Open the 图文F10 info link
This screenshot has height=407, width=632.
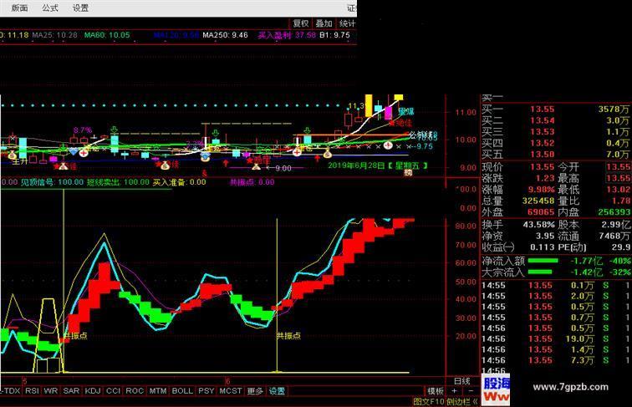click(x=429, y=401)
